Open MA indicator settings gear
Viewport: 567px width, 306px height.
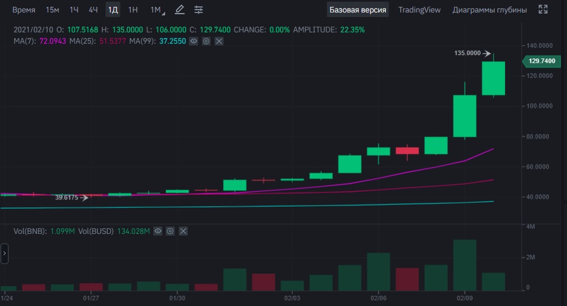[x=206, y=41]
